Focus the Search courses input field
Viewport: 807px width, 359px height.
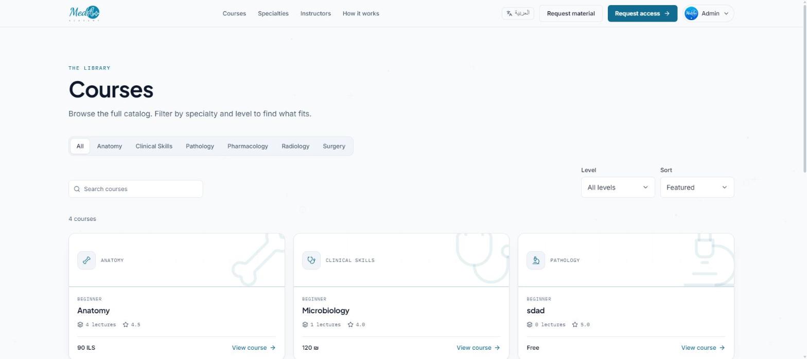(135, 189)
